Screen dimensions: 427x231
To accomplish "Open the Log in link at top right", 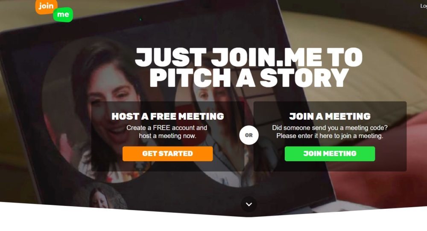I will (424, 6).
